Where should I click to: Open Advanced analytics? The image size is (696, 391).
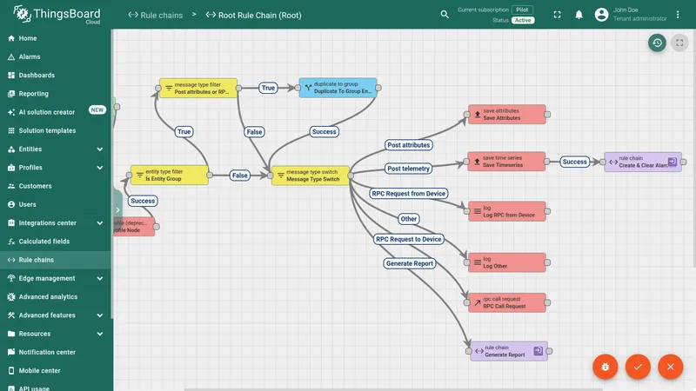coord(56,297)
